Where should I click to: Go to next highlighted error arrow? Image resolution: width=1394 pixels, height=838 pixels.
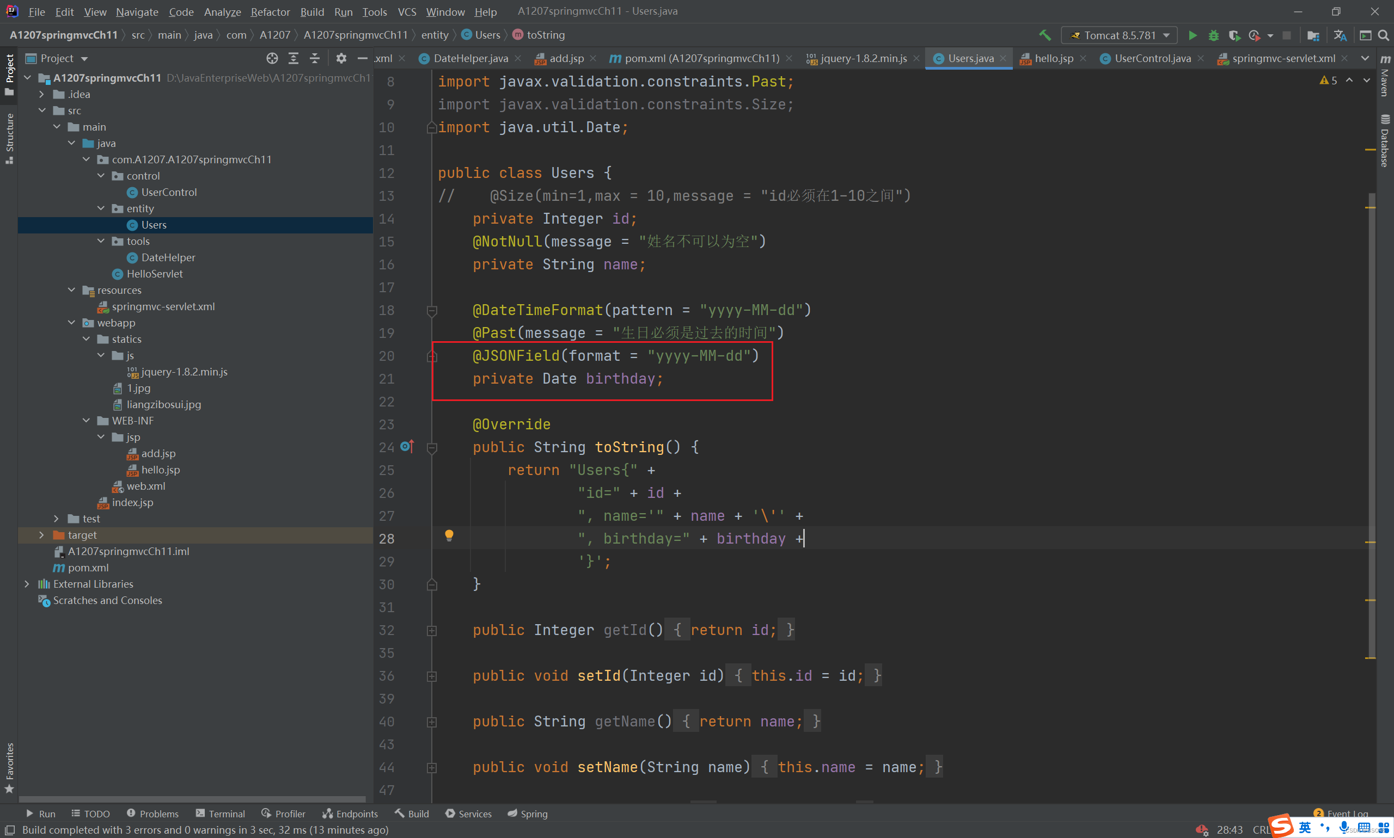(x=1366, y=80)
